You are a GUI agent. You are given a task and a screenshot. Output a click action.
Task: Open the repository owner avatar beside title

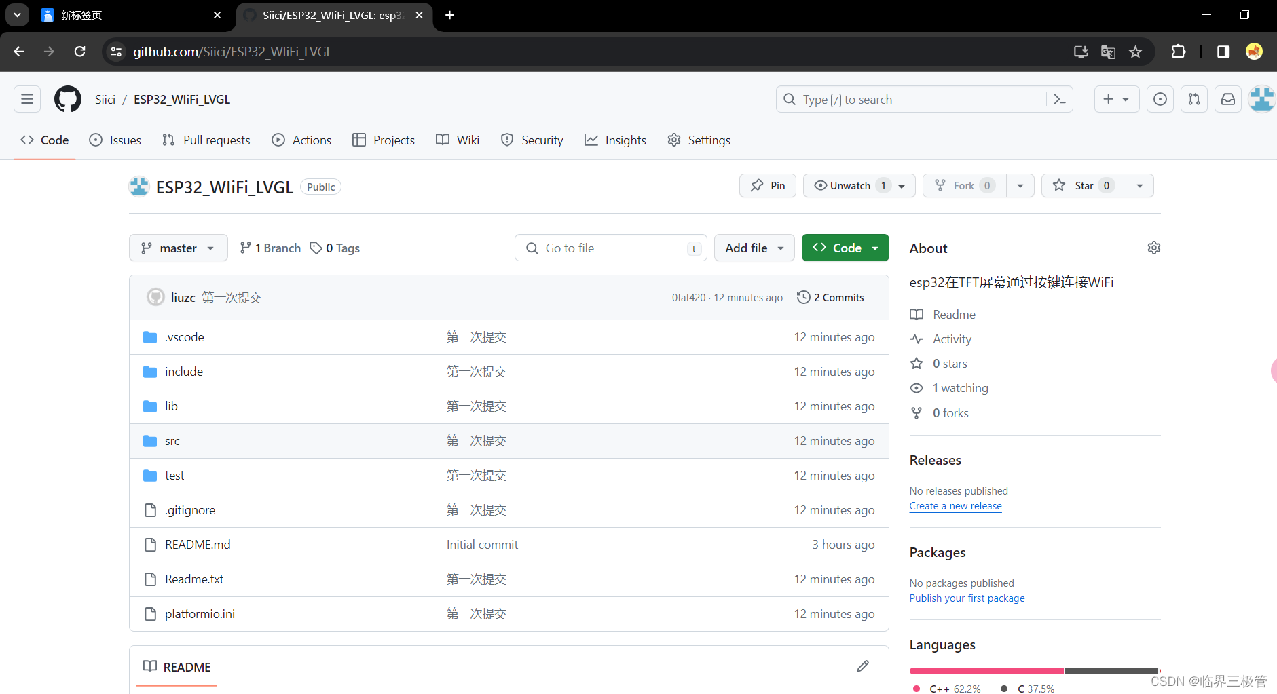(139, 187)
